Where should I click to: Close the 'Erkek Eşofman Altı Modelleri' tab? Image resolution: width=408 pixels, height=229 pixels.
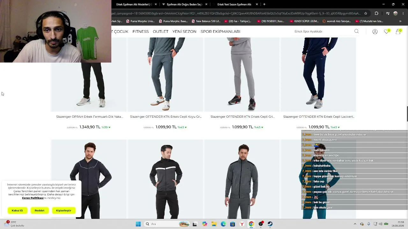tap(156, 4)
